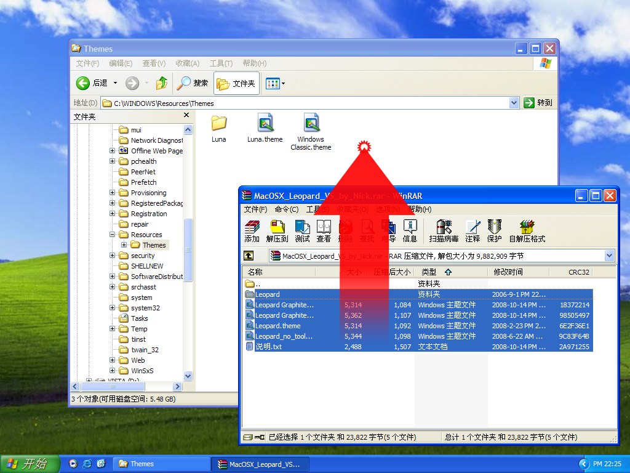Select Leopard_no_tool… row in WinRAR

tap(418, 336)
